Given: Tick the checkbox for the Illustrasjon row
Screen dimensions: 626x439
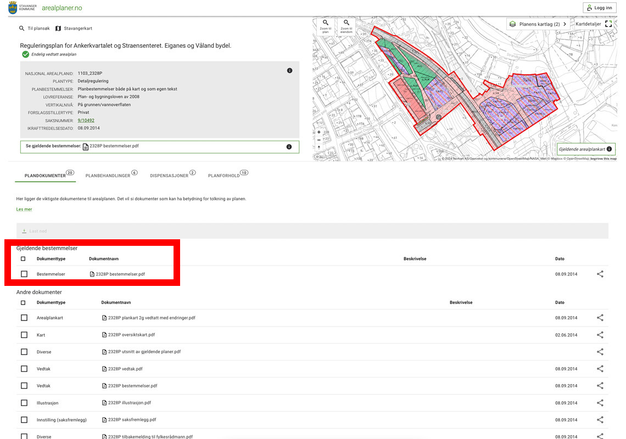Looking at the screenshot, I should coord(24,403).
